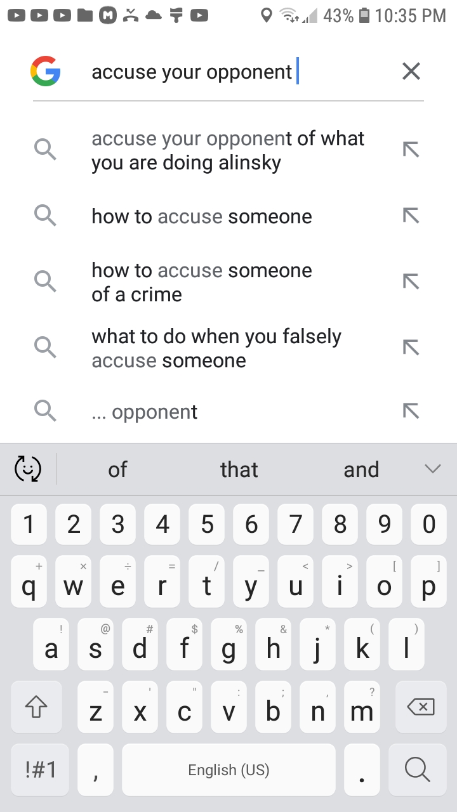Toggle the shift key on keyboard

point(37,707)
